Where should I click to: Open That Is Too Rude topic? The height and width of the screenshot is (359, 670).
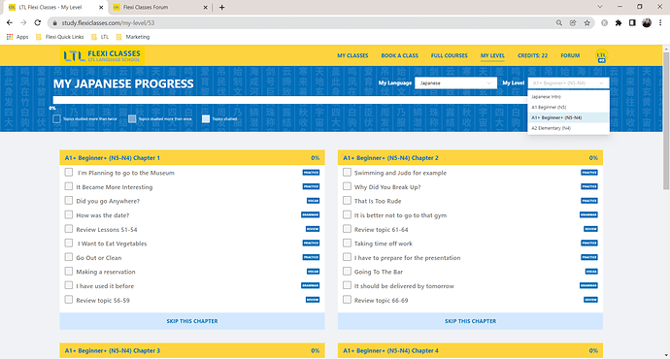pyautogui.click(x=378, y=201)
